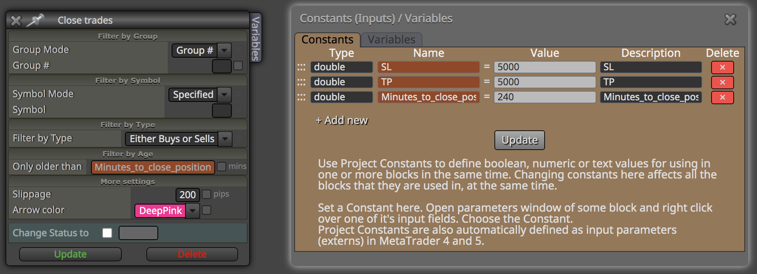Viewport: 757px width, 274px height.
Task: Click the SL name field
Action: 429,67
